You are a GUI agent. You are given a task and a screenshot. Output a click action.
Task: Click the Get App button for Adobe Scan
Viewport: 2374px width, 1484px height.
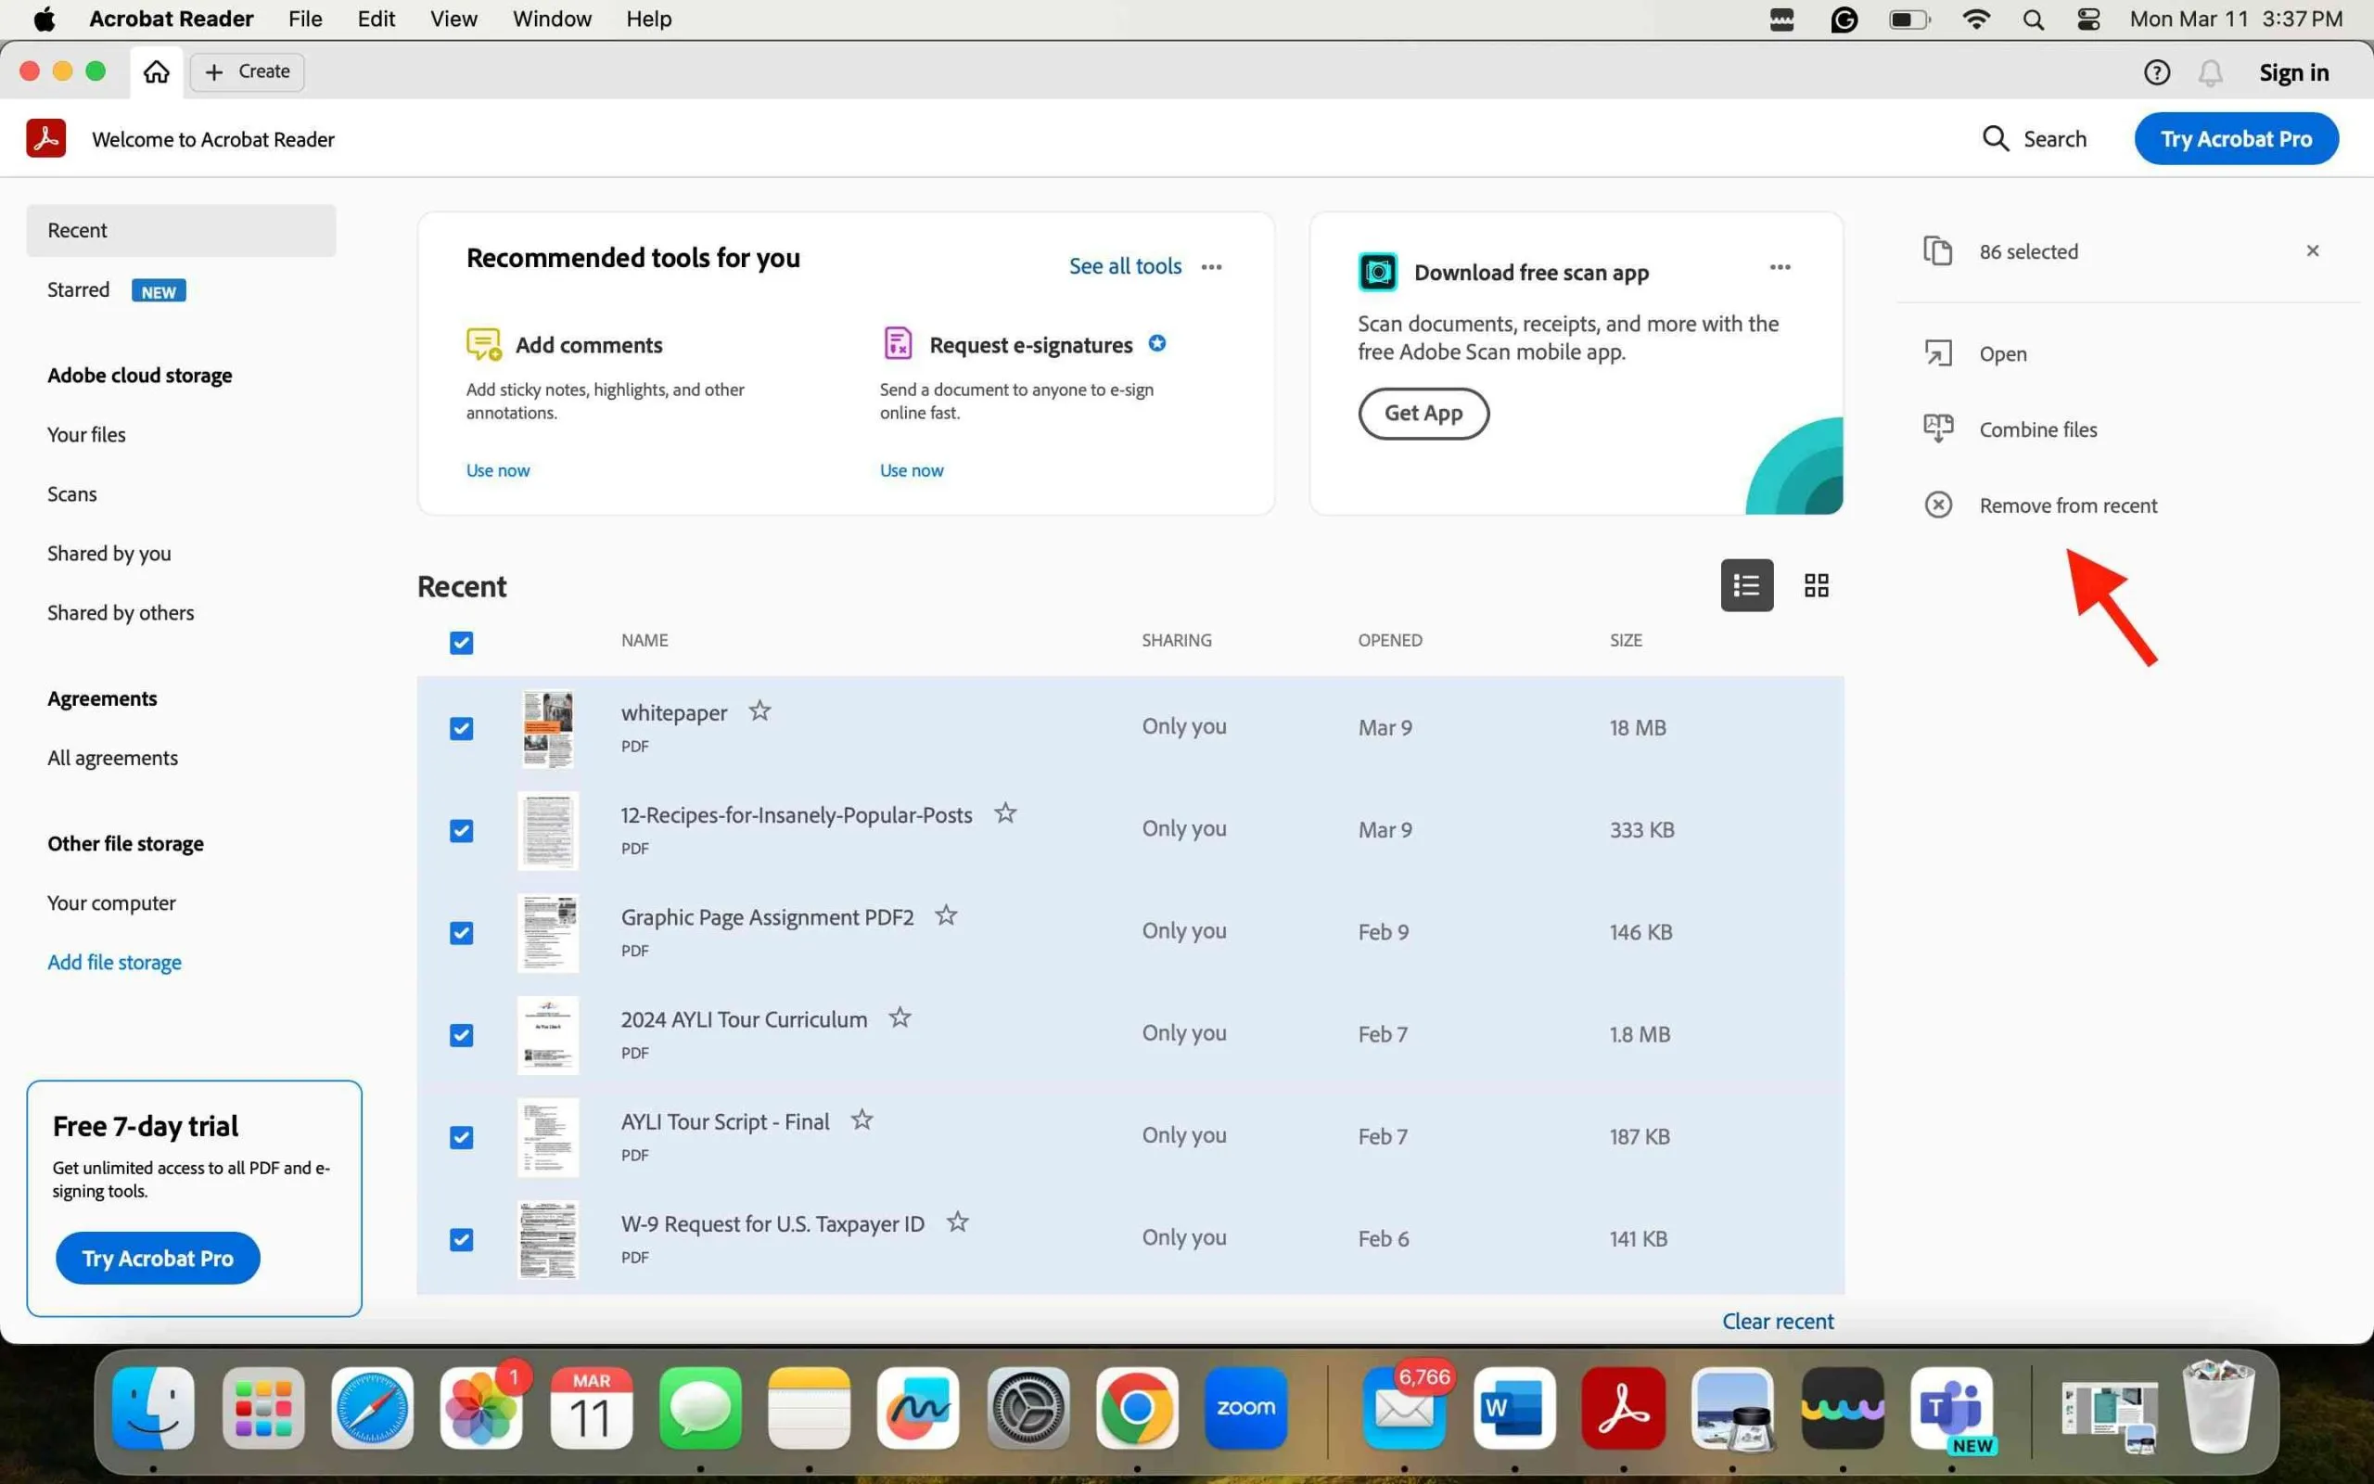[x=1423, y=410]
